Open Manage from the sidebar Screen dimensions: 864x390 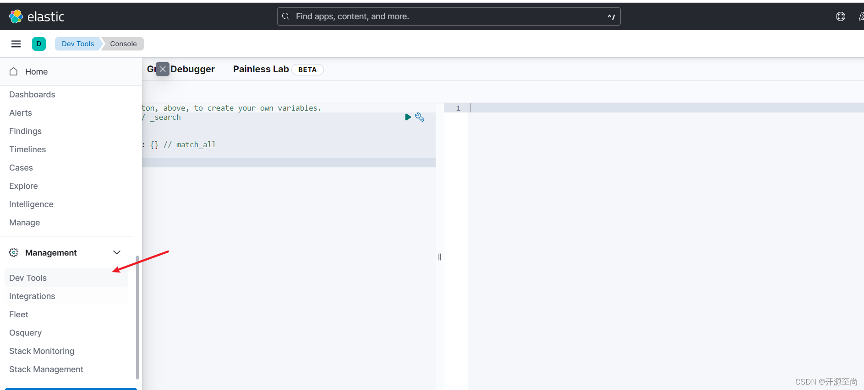[25, 223]
